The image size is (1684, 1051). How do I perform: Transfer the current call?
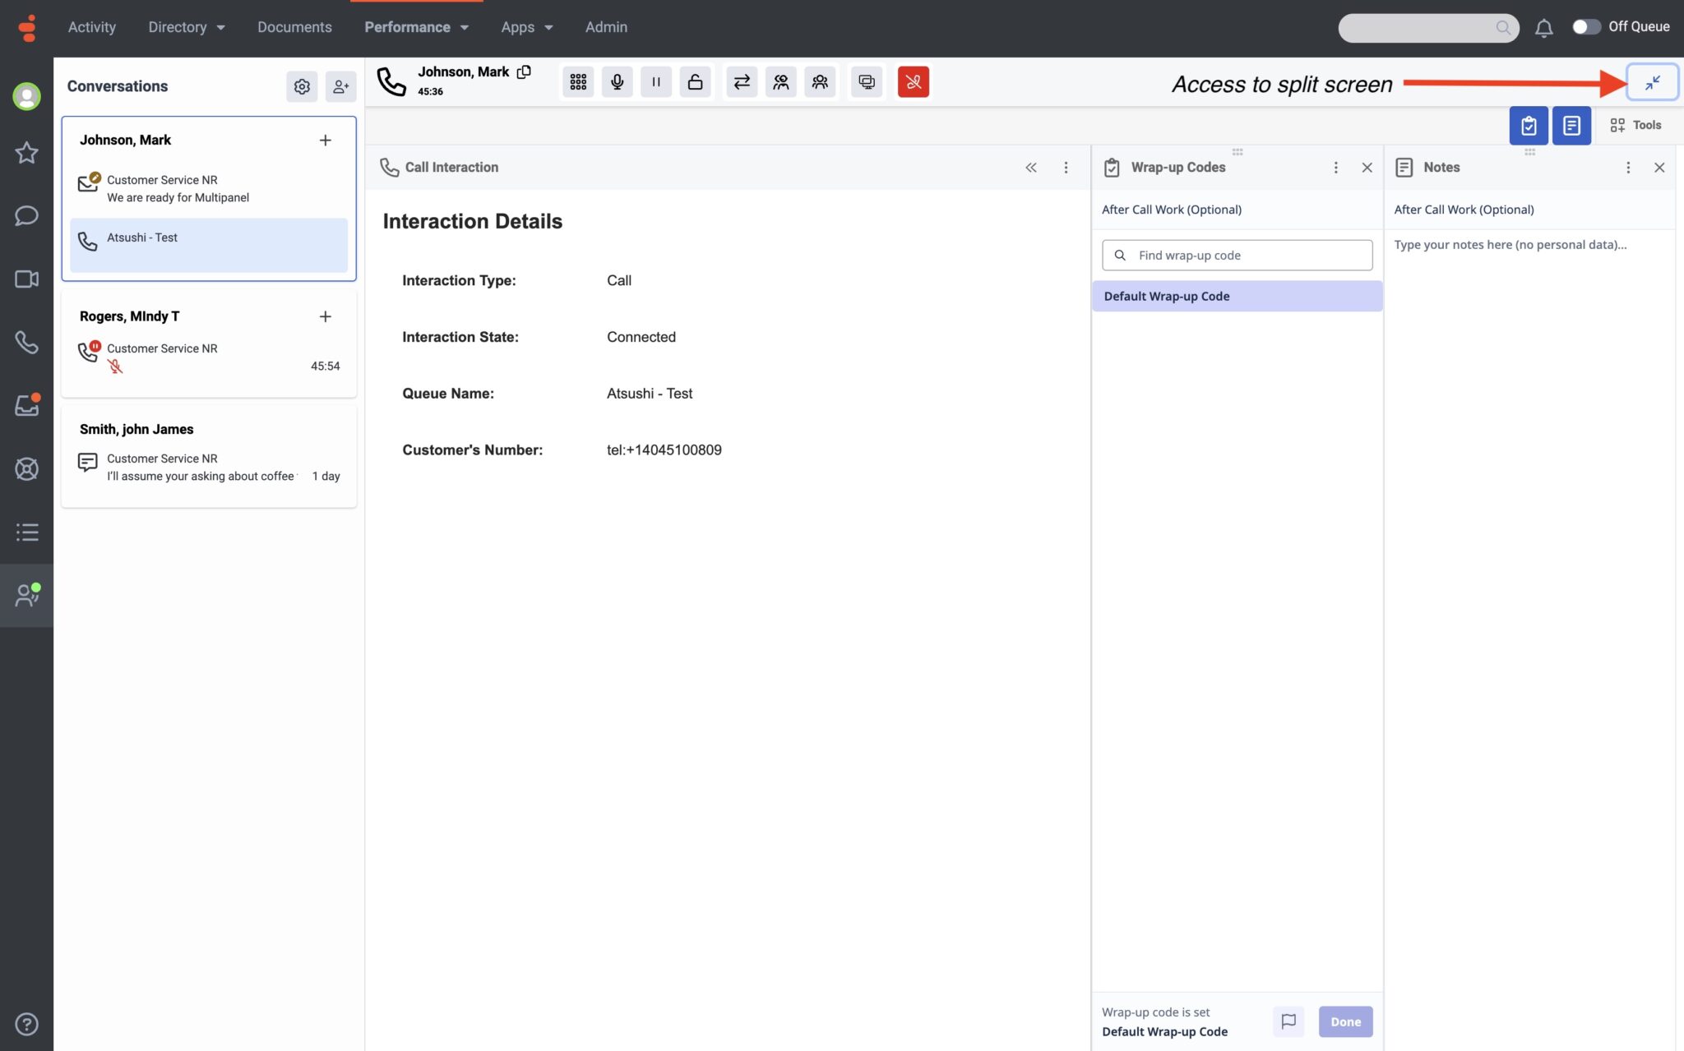coord(741,81)
